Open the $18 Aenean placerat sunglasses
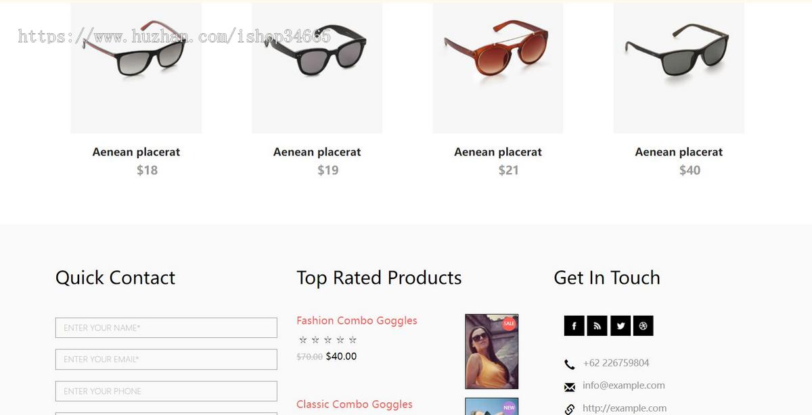Viewport: 812px width, 415px height. [x=136, y=152]
